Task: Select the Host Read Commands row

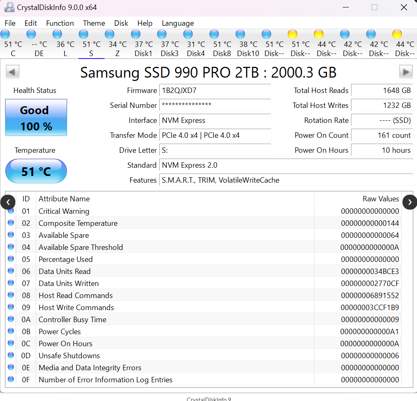Action: pos(203,296)
